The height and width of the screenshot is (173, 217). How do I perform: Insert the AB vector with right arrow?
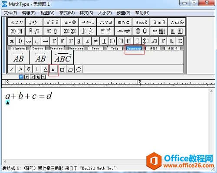pos(19,57)
